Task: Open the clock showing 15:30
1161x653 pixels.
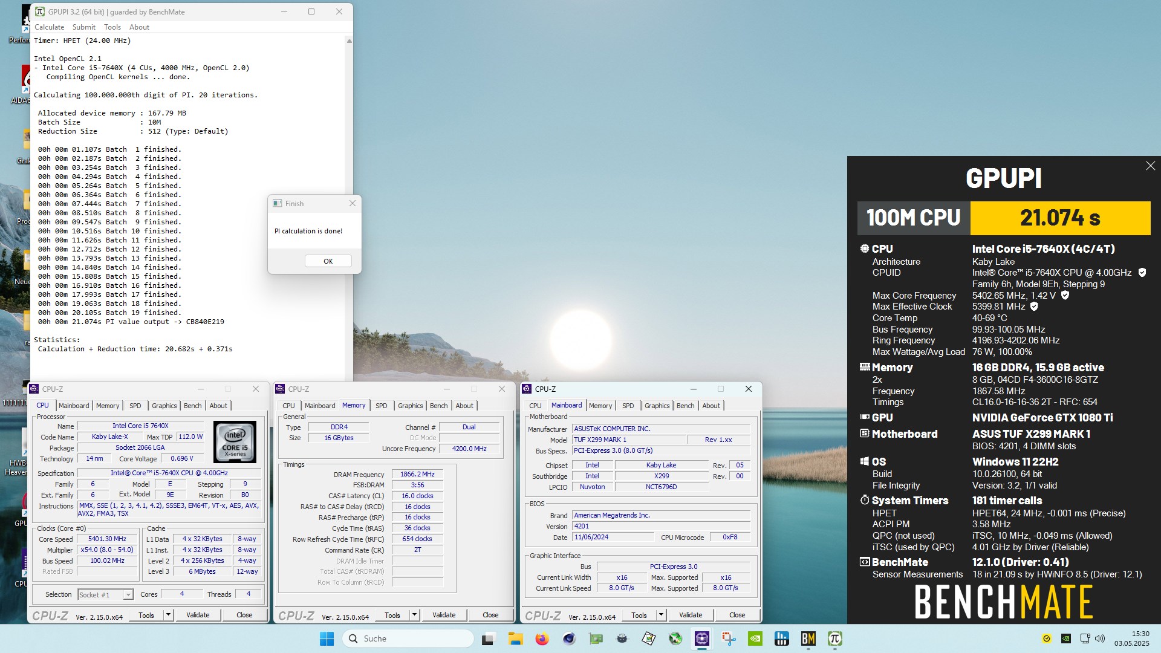Action: point(1132,638)
